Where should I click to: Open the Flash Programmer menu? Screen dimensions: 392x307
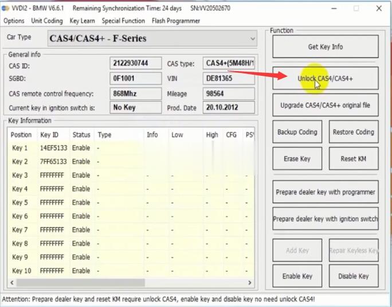tap(176, 21)
